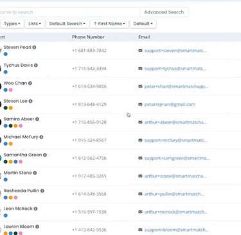Click the envelope icon in Samantha Green's row
Viewport: 241px width, 235px height.
click(x=140, y=158)
